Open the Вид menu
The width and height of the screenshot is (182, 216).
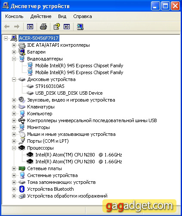(62, 16)
